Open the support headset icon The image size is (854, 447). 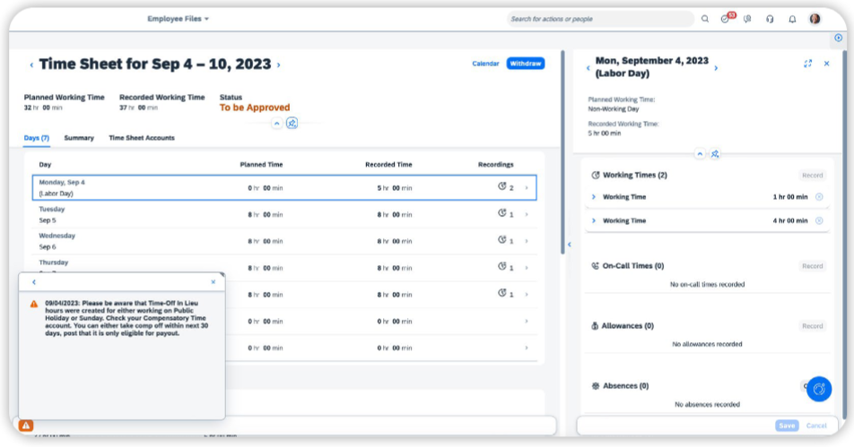pos(770,19)
